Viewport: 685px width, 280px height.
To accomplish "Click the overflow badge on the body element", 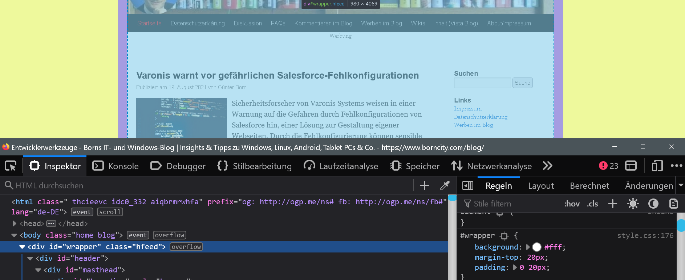I will click(170, 235).
